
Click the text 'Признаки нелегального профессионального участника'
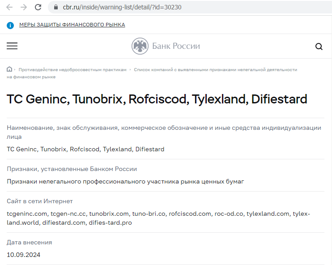(x=125, y=182)
